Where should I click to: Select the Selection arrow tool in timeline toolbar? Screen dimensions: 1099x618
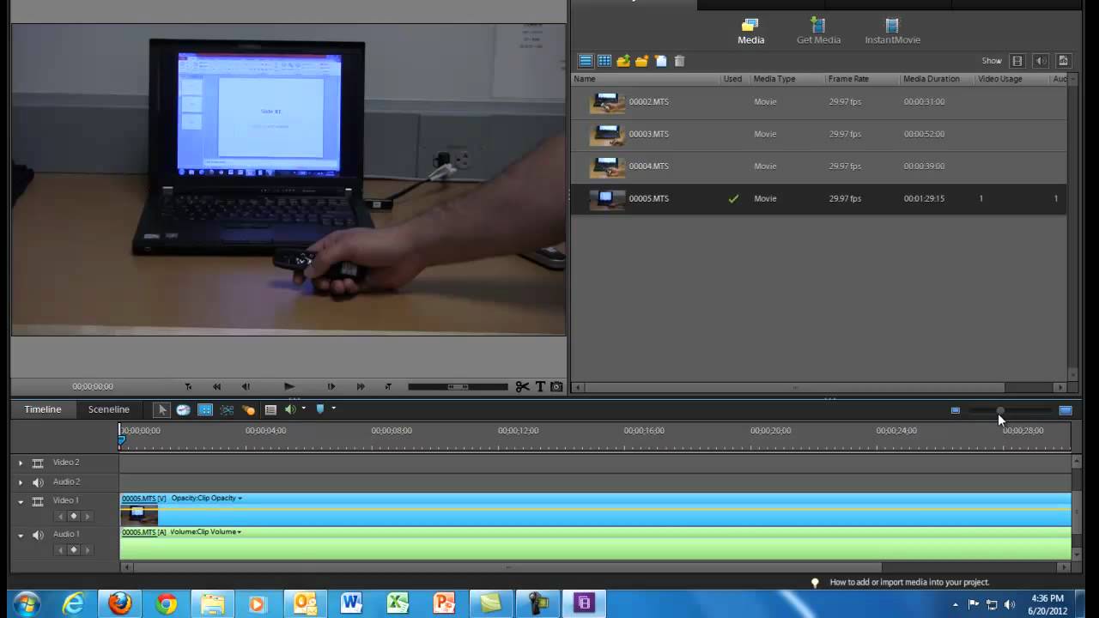pos(161,409)
